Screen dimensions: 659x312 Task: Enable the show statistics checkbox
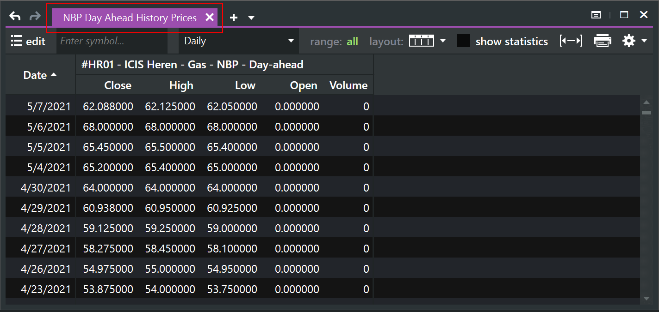[464, 41]
